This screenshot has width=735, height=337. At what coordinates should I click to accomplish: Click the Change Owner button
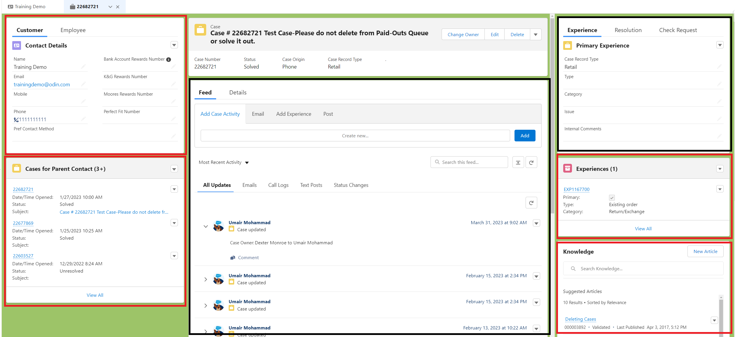463,34
